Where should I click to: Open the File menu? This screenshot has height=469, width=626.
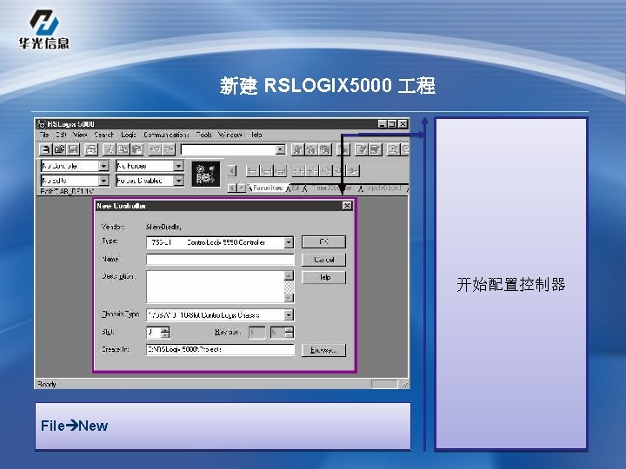(44, 135)
